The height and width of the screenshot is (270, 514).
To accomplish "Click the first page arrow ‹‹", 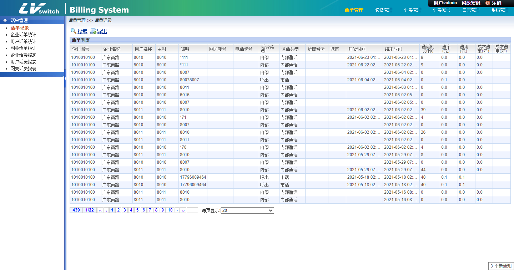I will [x=100, y=210].
